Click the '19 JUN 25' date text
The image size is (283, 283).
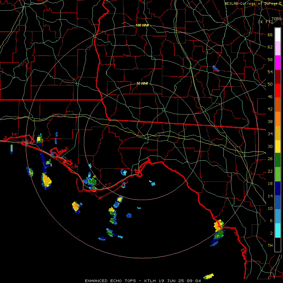click(x=171, y=281)
